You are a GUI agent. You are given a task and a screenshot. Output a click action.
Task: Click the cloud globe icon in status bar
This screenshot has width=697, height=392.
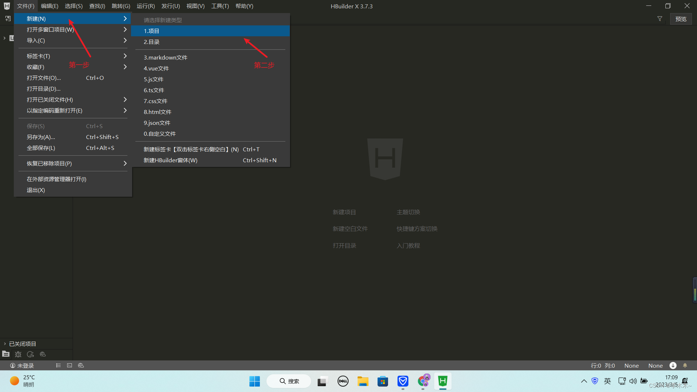pos(81,366)
